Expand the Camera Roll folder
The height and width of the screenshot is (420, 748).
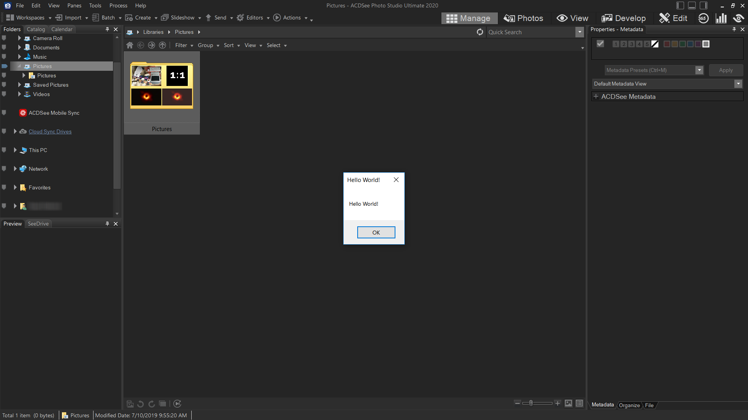point(19,38)
